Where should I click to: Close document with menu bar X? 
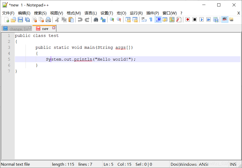click(238, 13)
